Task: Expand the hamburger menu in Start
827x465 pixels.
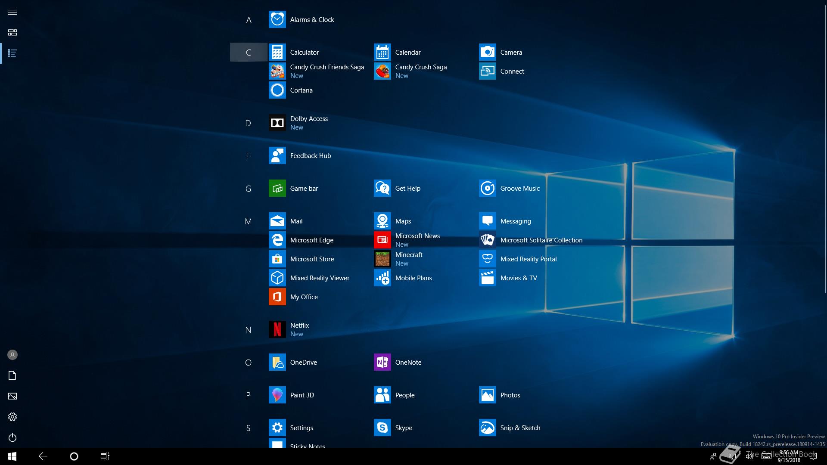Action: coord(12,12)
